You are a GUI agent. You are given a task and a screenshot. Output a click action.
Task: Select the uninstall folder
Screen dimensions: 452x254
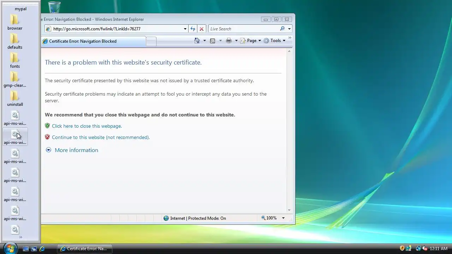point(15,99)
